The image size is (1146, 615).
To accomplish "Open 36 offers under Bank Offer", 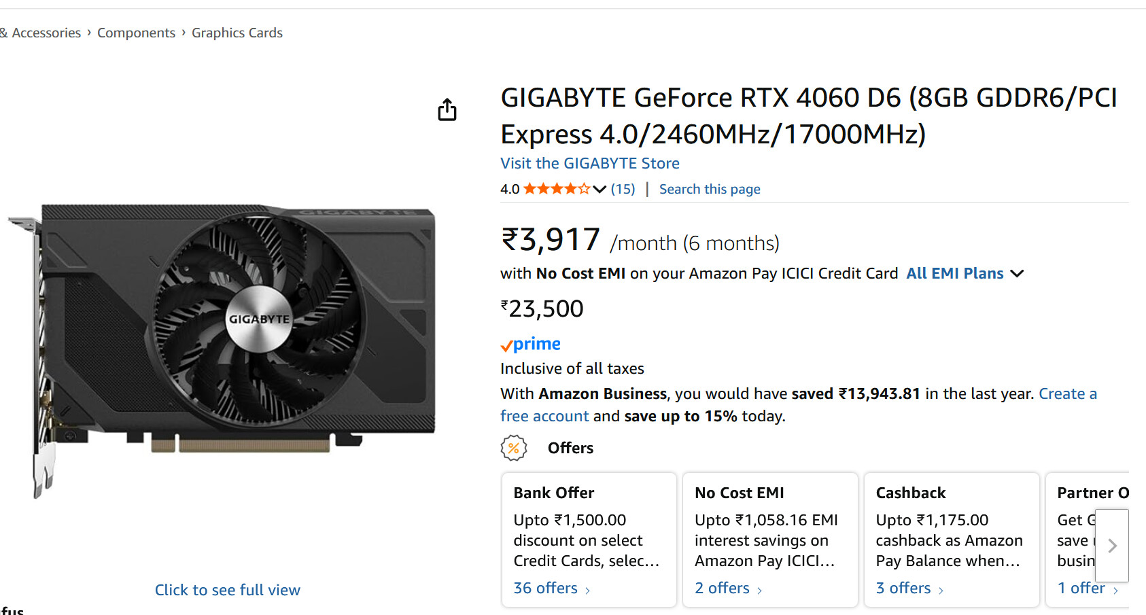I will (551, 588).
